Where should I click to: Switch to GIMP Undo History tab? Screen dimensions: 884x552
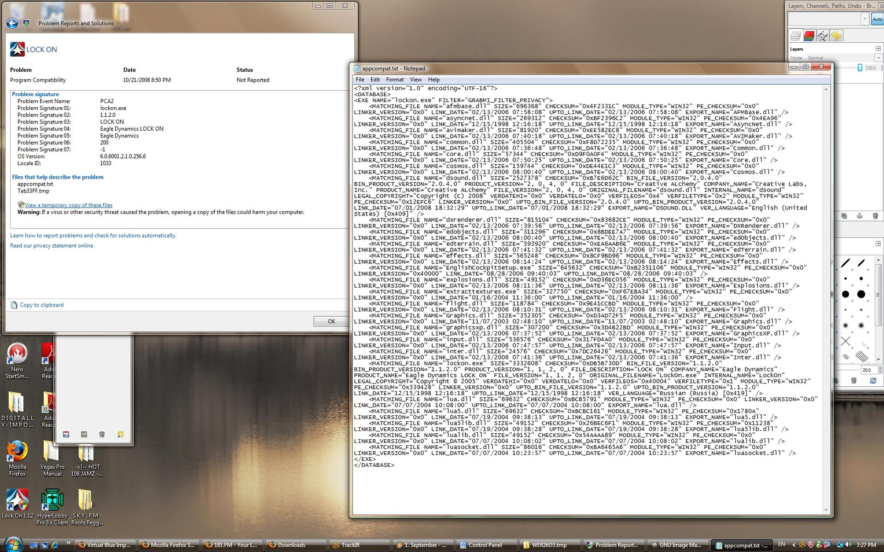point(837,36)
